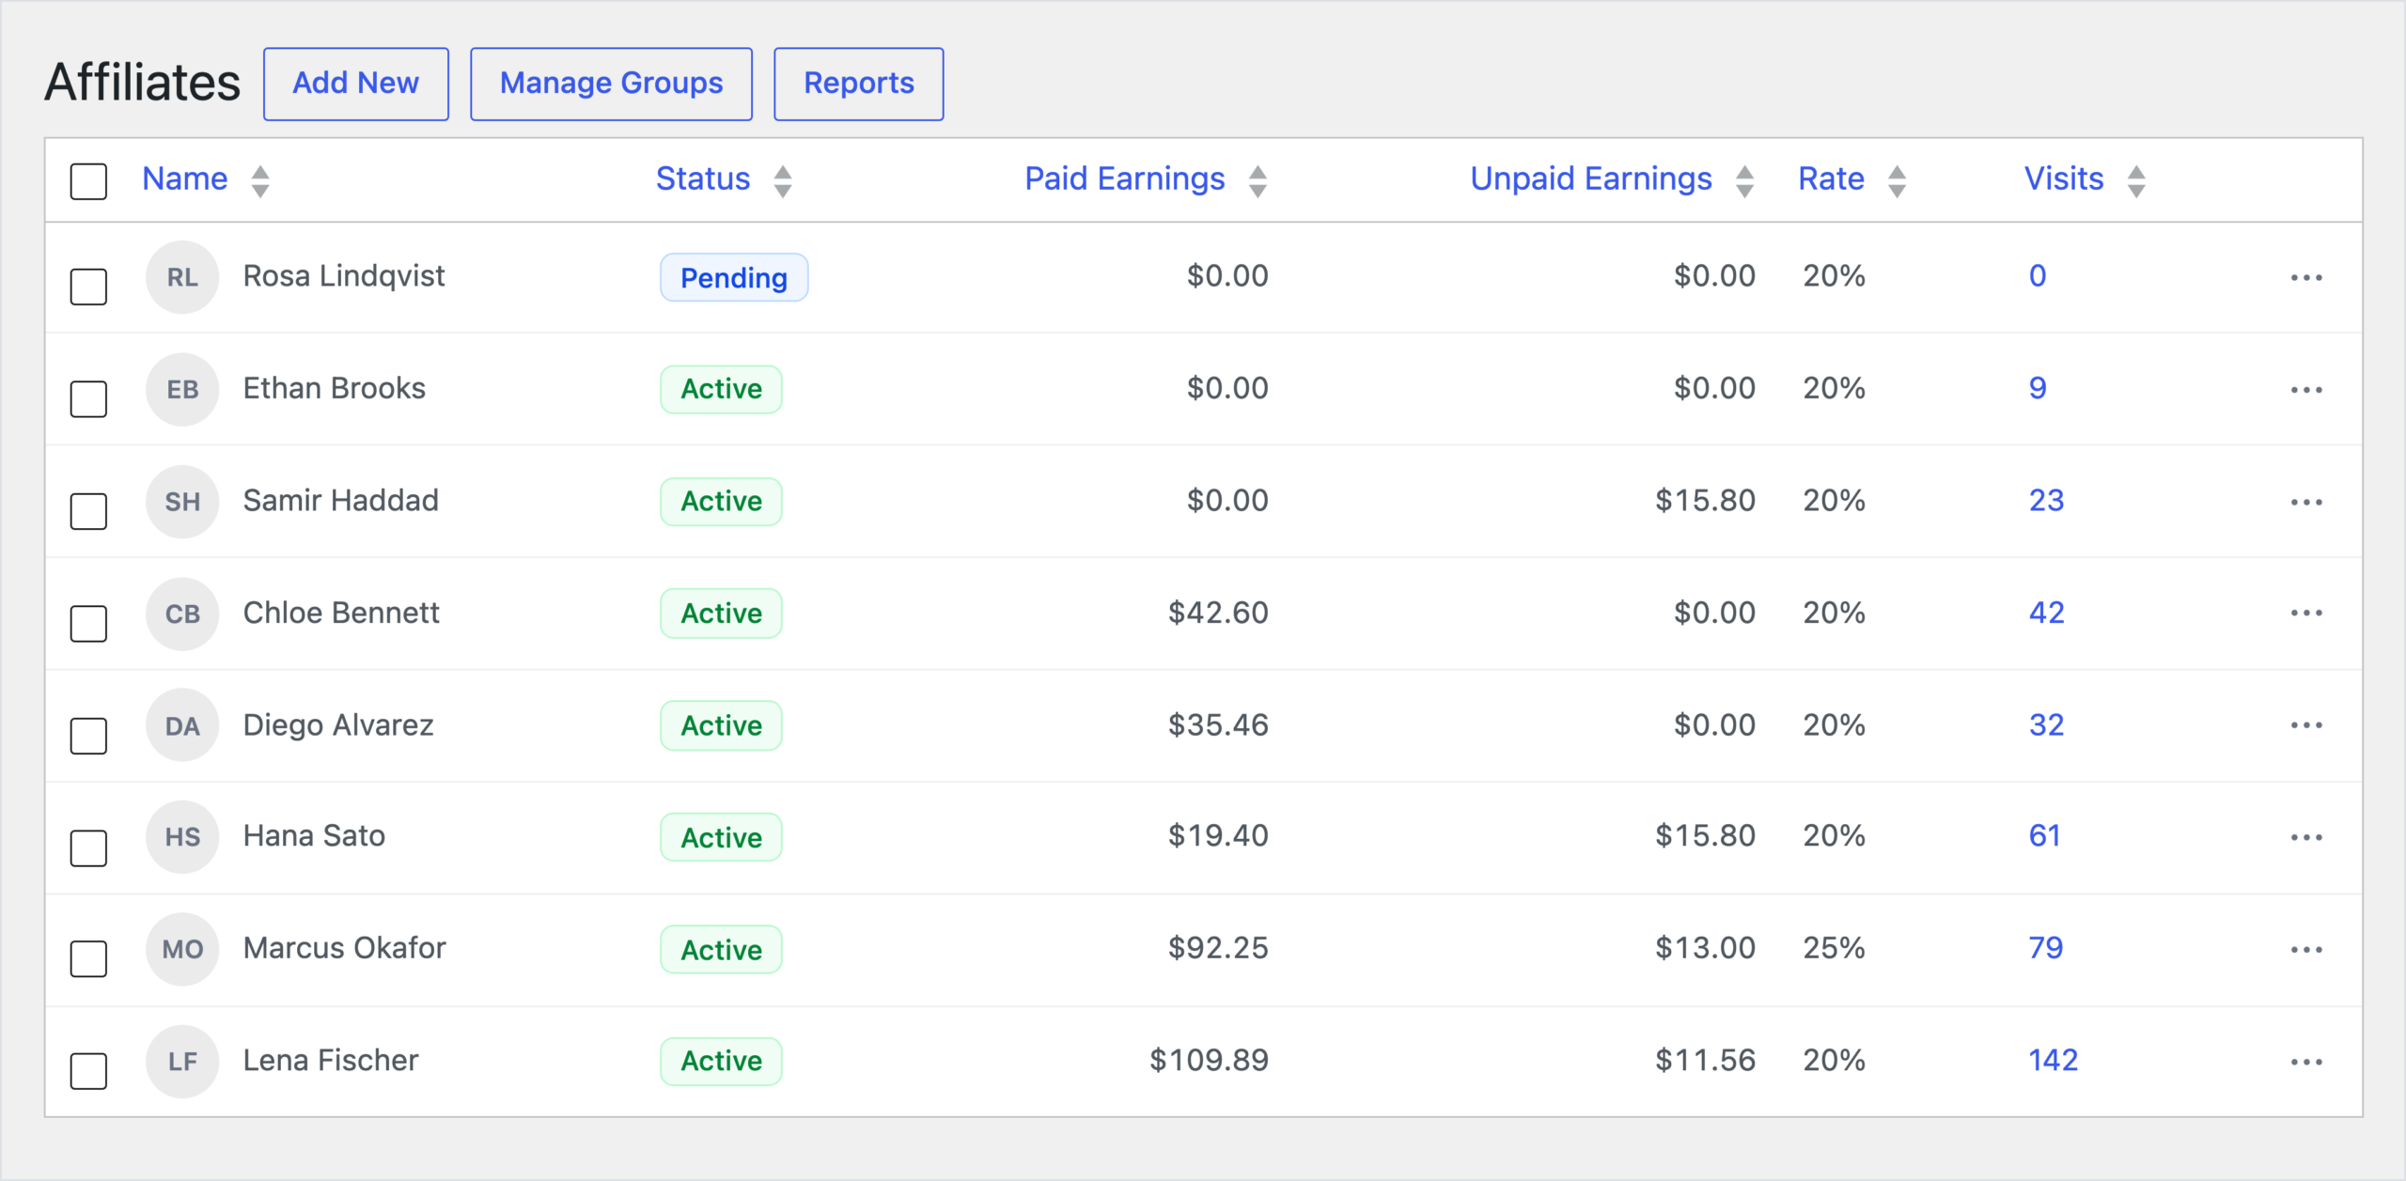Check the select-all affiliates checkbox
Image resolution: width=2406 pixels, height=1181 pixels.
pos(88,180)
